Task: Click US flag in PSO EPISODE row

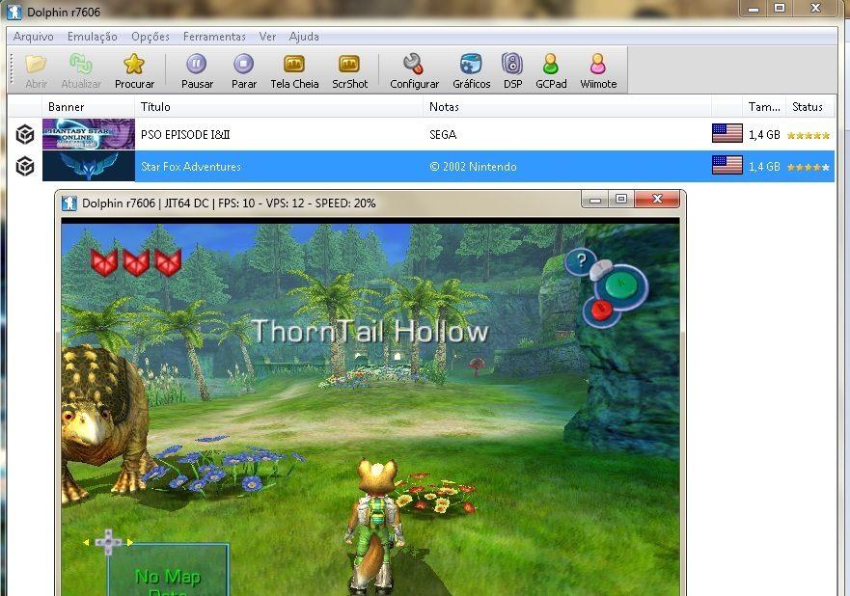Action: tap(727, 133)
